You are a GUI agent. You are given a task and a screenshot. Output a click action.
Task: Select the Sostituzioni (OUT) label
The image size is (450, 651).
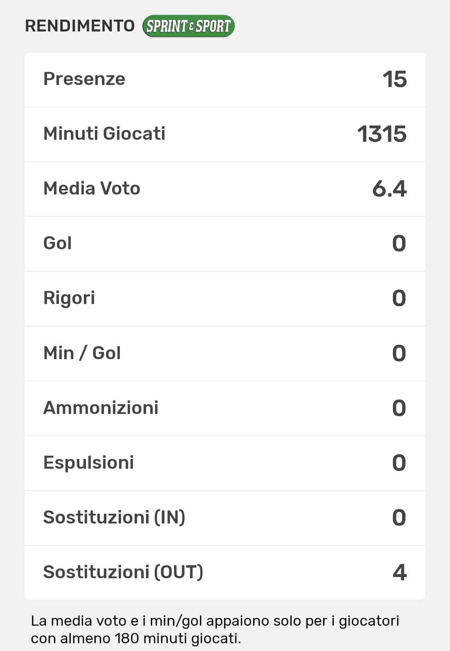tap(123, 572)
